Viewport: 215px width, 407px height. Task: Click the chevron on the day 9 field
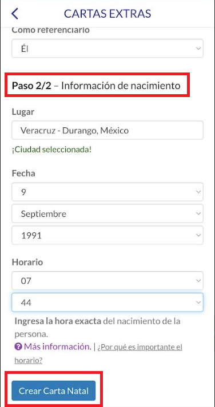click(x=198, y=192)
